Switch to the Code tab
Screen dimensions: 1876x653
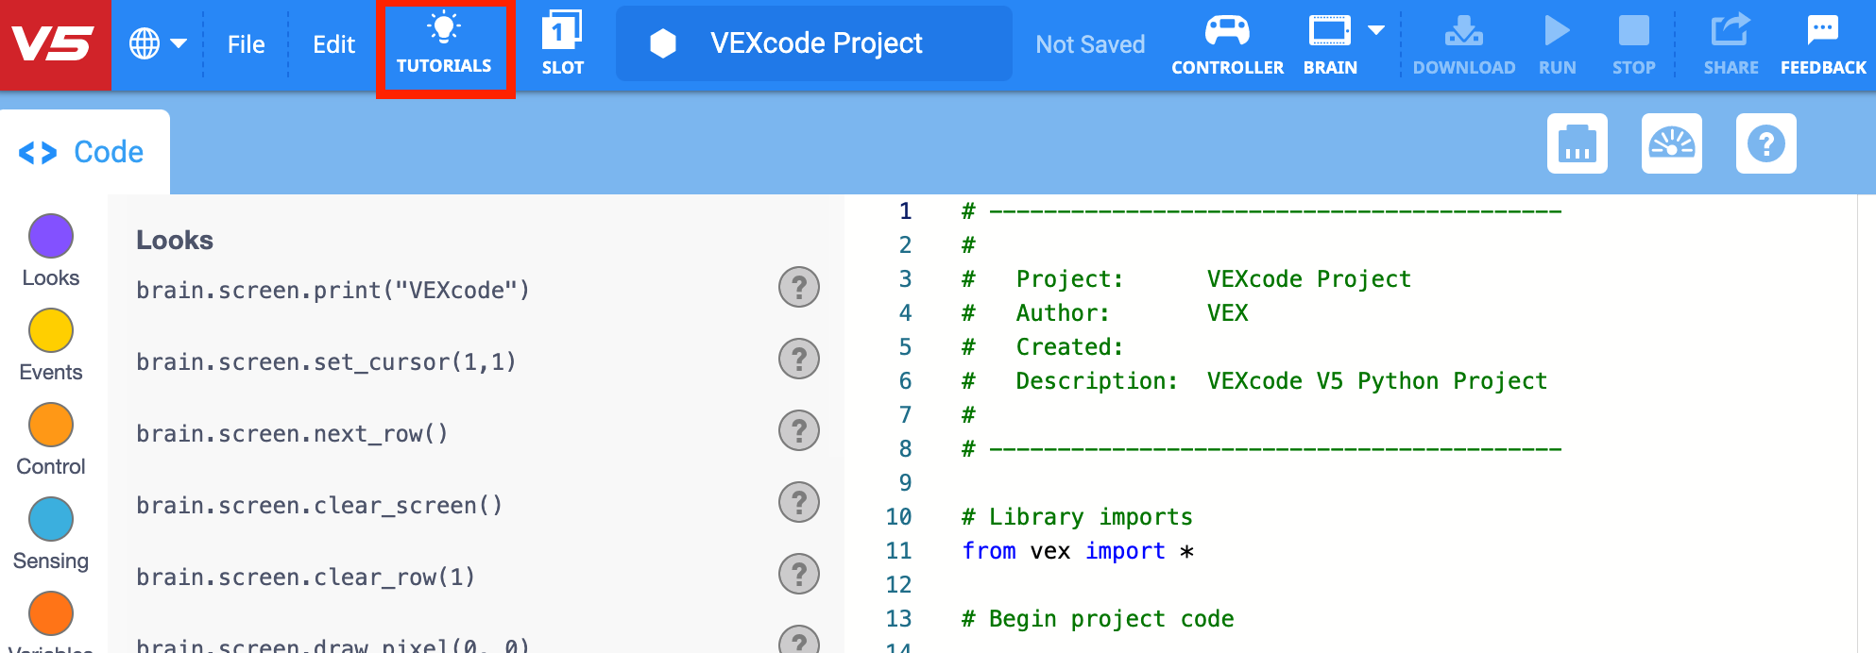tap(83, 152)
